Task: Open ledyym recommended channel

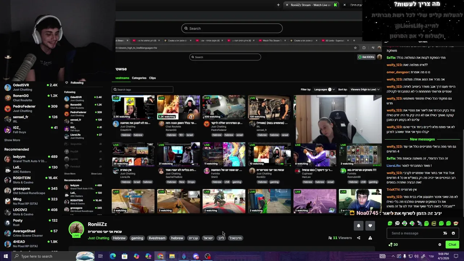Action: click(31, 159)
